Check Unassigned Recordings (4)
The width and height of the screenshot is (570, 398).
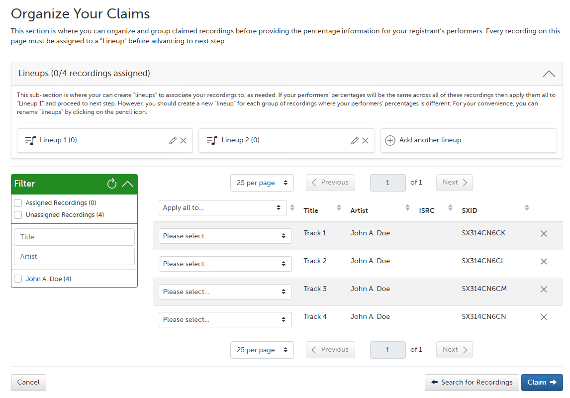point(18,214)
